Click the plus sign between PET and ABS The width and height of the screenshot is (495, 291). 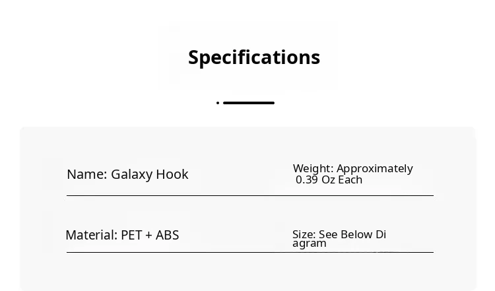(x=148, y=236)
